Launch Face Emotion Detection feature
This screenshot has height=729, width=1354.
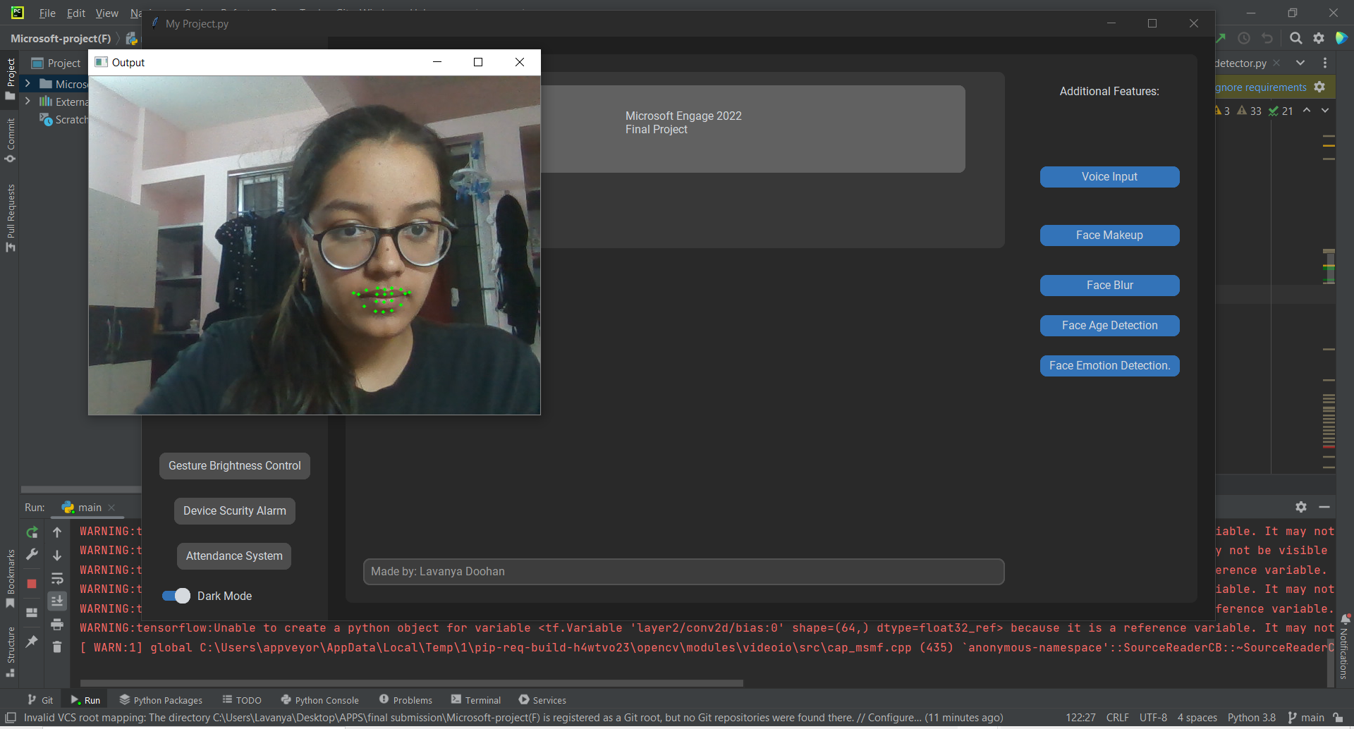(x=1109, y=365)
